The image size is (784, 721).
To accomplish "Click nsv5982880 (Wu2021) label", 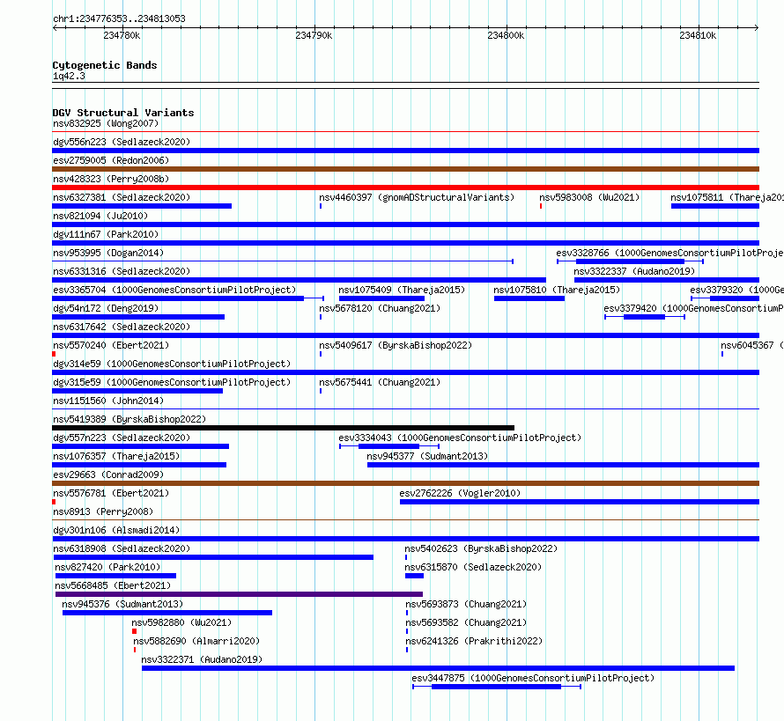I will pos(181,622).
